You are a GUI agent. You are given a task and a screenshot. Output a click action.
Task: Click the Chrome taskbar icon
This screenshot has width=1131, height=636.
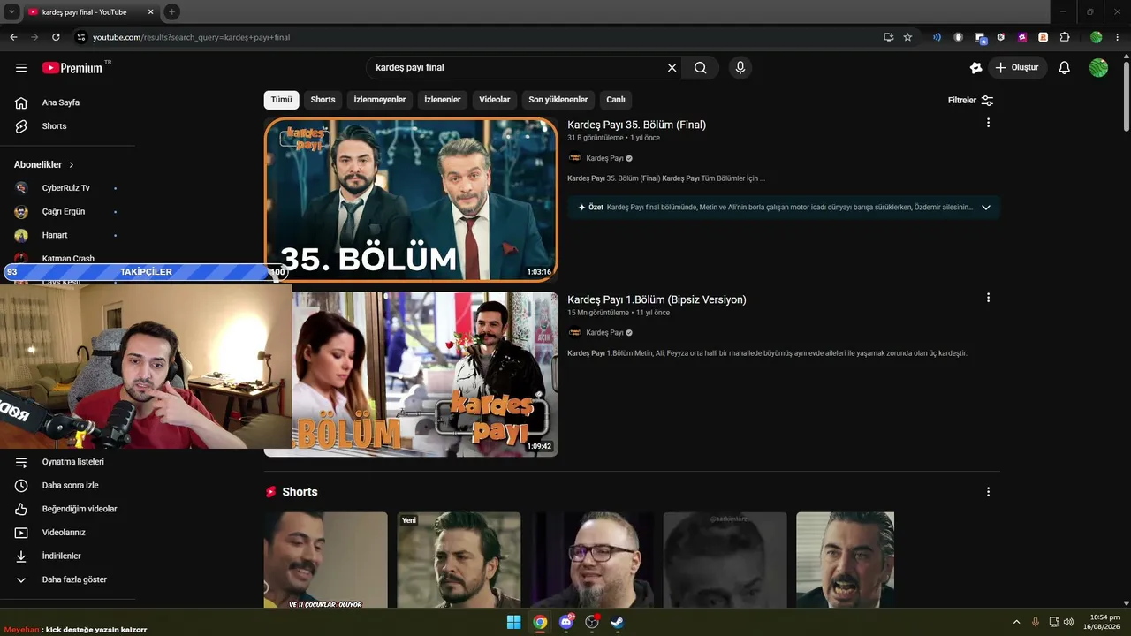coord(540,622)
